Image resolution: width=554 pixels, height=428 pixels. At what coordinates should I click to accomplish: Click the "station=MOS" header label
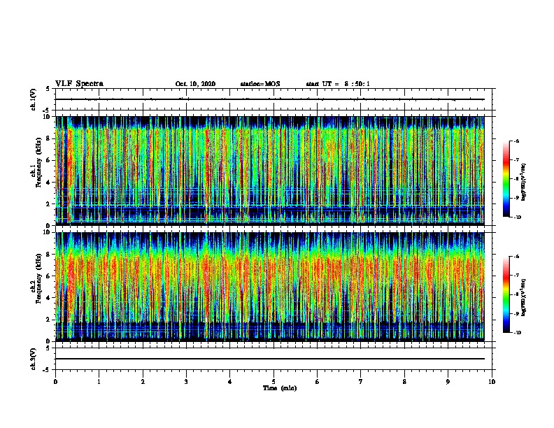point(260,84)
